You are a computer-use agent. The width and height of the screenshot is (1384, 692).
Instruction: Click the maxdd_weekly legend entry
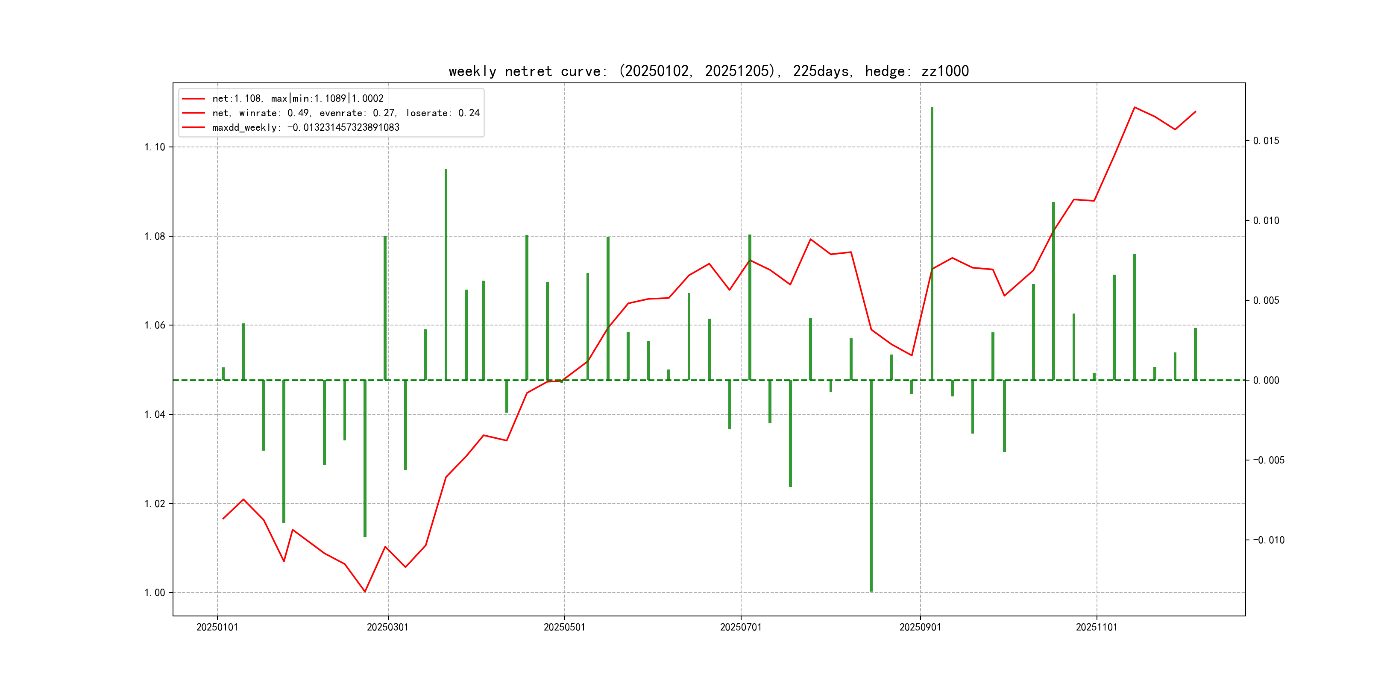coord(305,127)
